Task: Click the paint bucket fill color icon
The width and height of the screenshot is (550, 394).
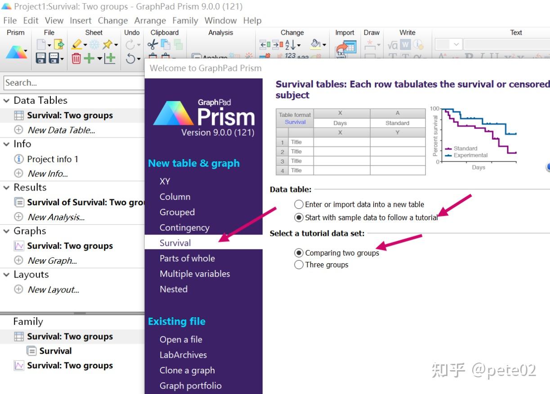Action: (x=316, y=44)
